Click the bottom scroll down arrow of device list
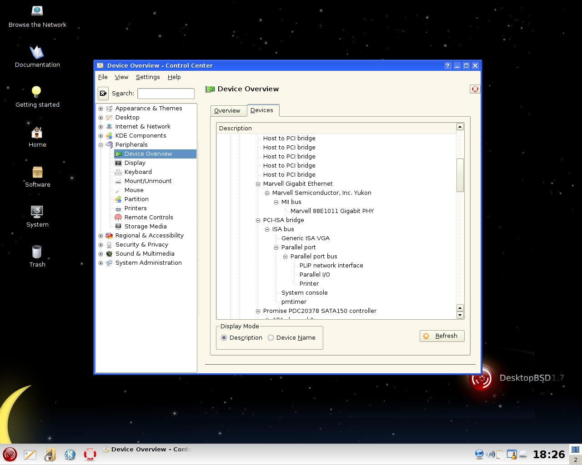 coord(460,315)
